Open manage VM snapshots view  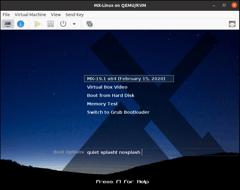pyautogui.click(x=89, y=24)
